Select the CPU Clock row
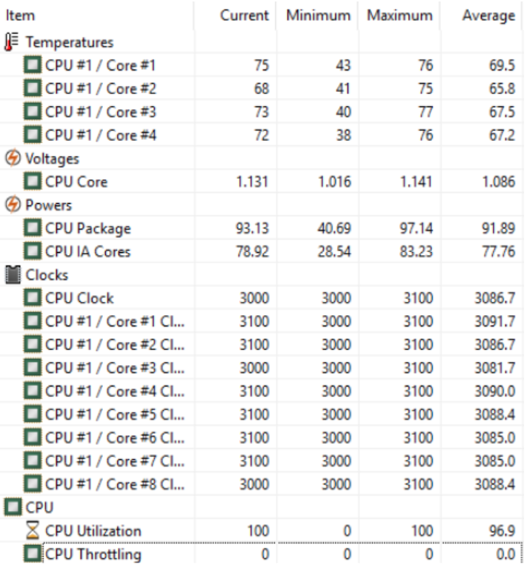The height and width of the screenshot is (571, 530). (79, 298)
